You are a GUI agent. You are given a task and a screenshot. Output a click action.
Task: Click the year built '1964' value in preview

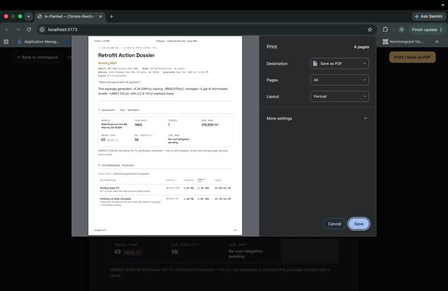[x=138, y=125]
